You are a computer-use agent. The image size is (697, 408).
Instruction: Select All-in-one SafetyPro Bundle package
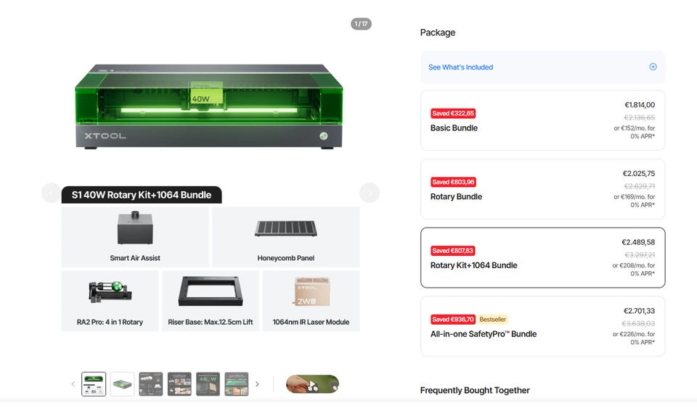pos(543,326)
